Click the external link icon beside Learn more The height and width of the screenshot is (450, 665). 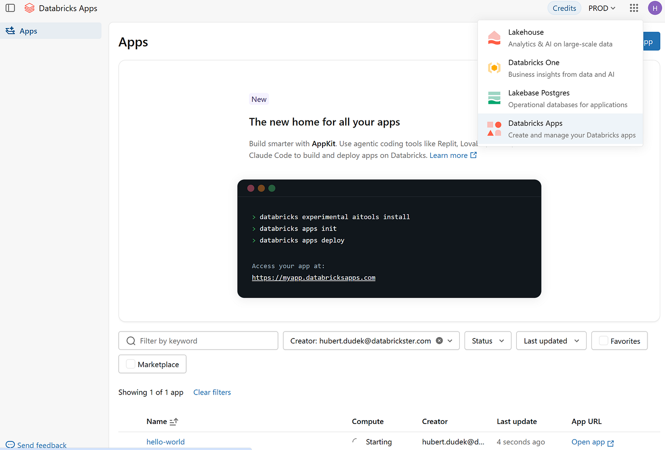(473, 155)
